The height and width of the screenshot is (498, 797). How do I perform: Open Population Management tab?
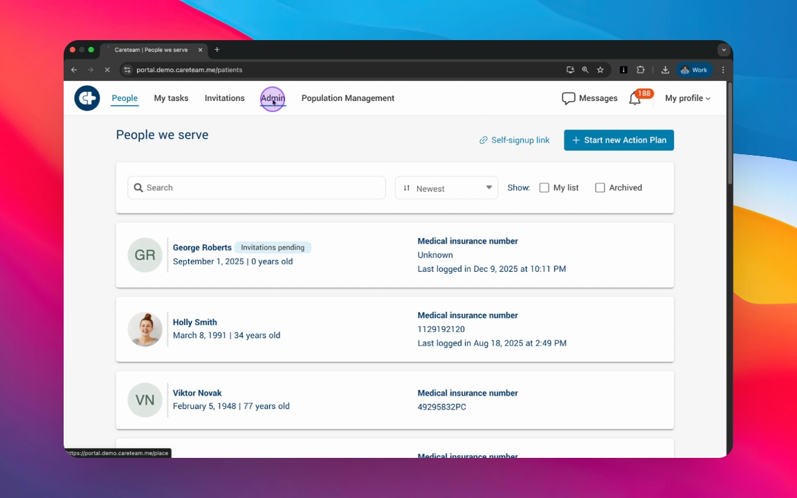click(348, 98)
